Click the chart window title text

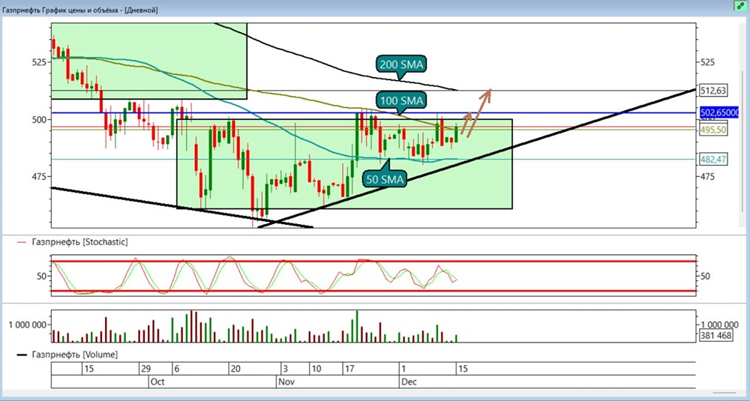coord(80,10)
